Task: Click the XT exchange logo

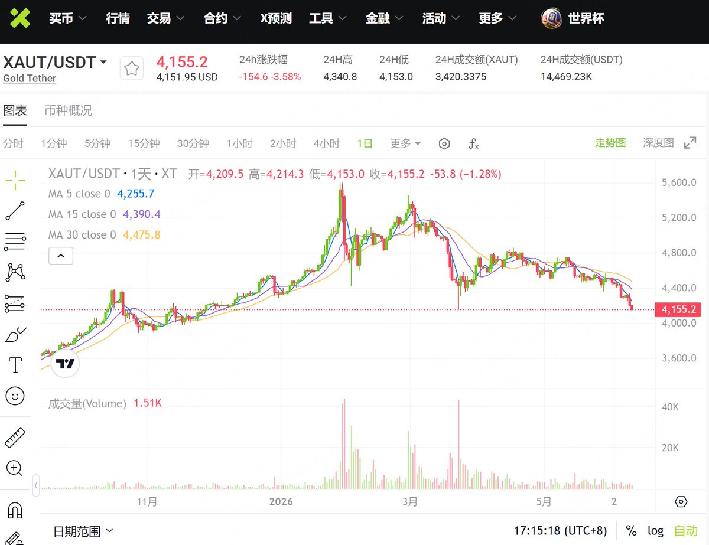Action: [x=19, y=18]
